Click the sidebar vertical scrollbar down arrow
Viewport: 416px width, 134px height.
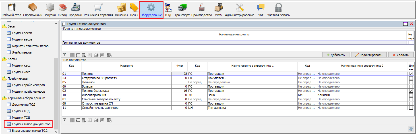56,131
